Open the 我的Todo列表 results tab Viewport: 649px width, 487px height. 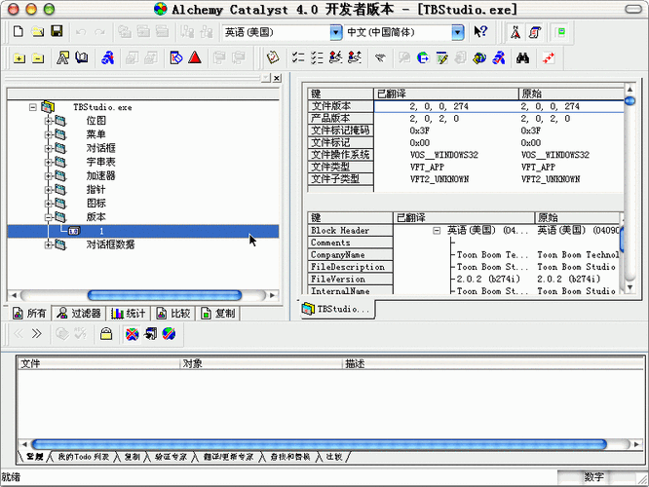(84, 457)
